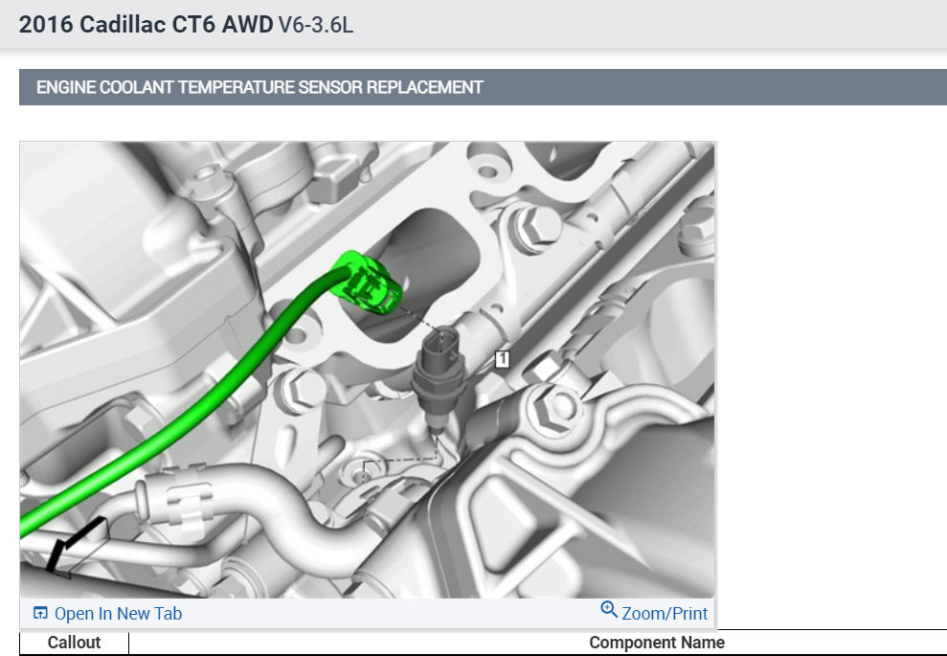Click the Component Name column header
The height and width of the screenshot is (656, 947).
coord(657,642)
